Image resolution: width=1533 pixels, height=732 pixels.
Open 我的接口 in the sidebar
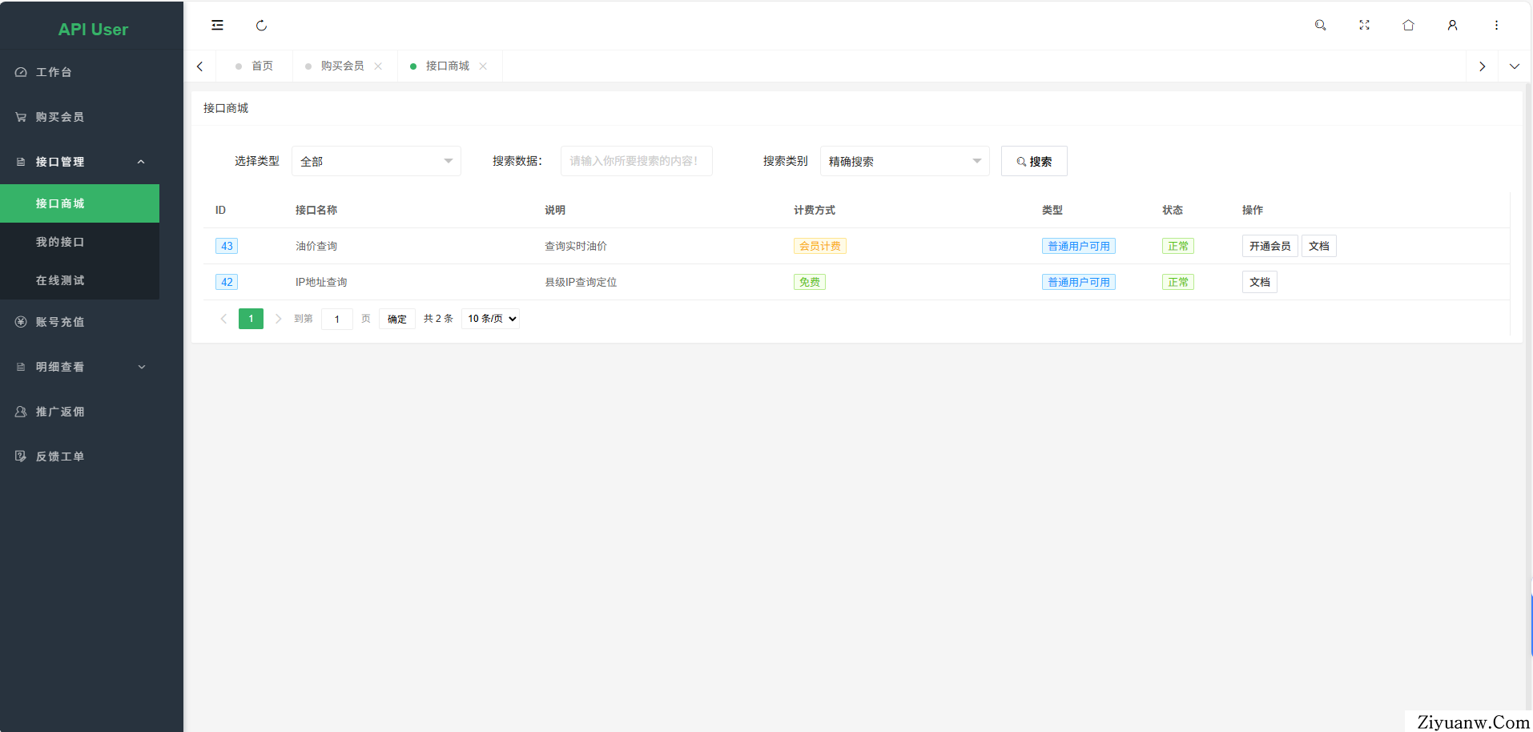80,242
